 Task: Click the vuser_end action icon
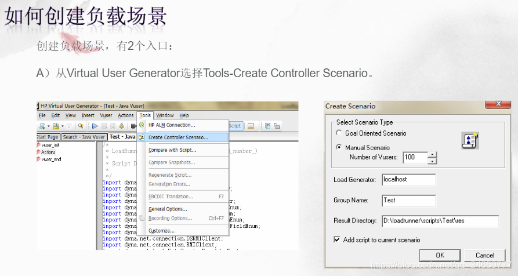click(38, 159)
